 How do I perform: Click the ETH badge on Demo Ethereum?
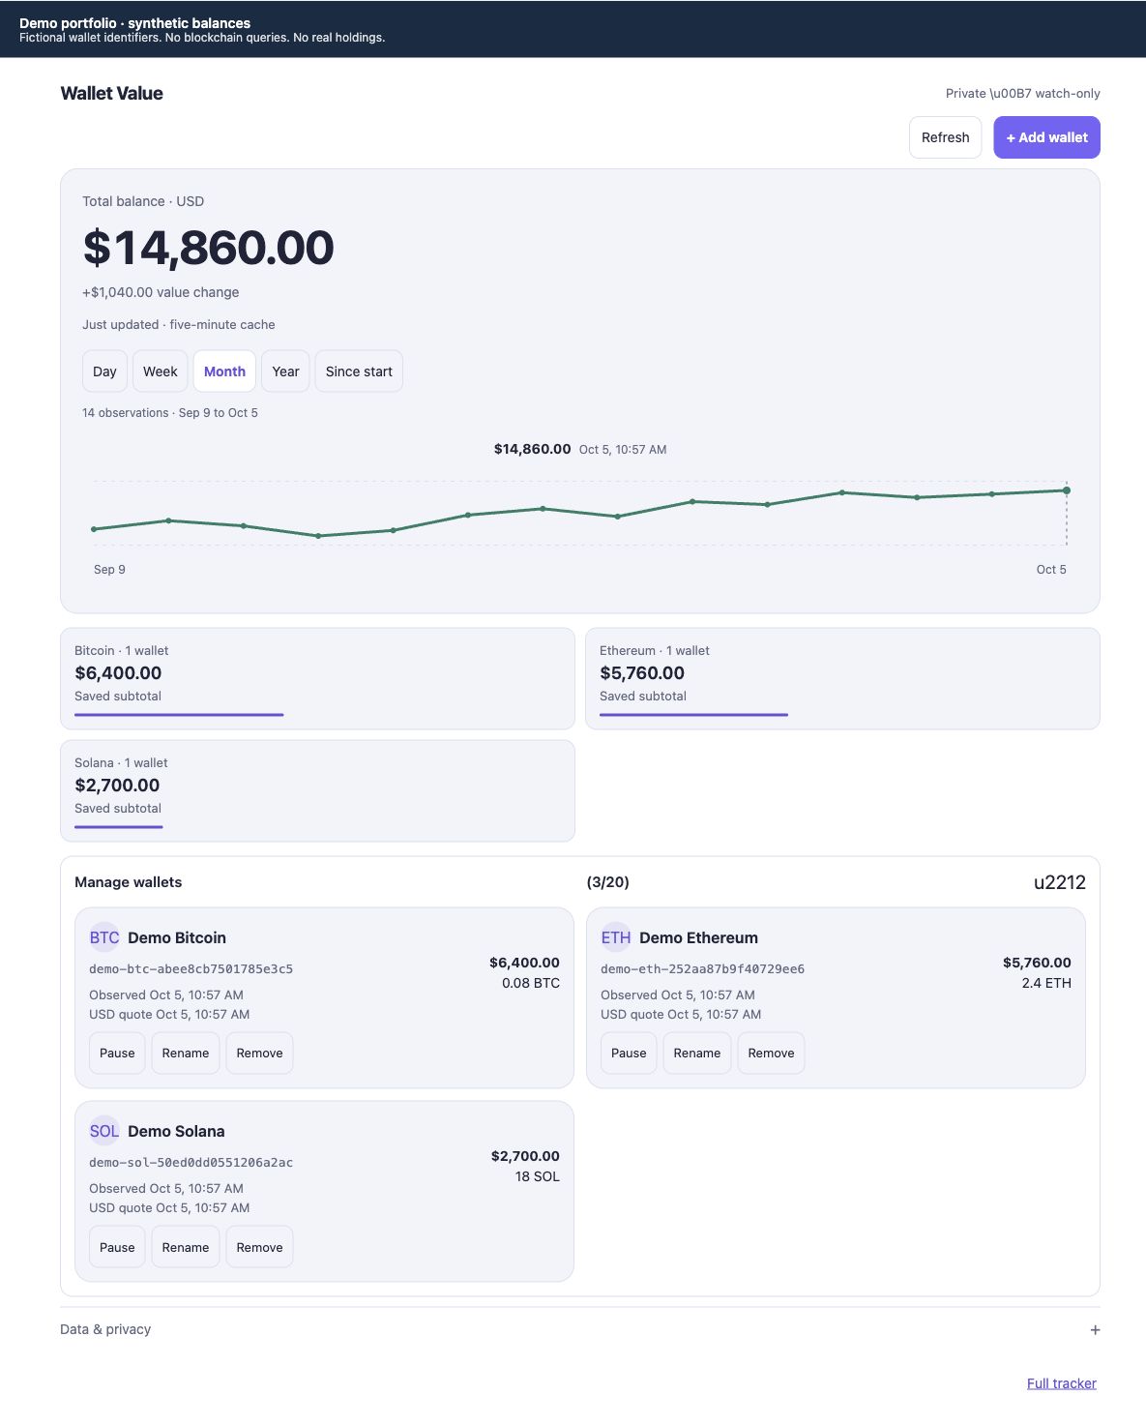pos(616,937)
